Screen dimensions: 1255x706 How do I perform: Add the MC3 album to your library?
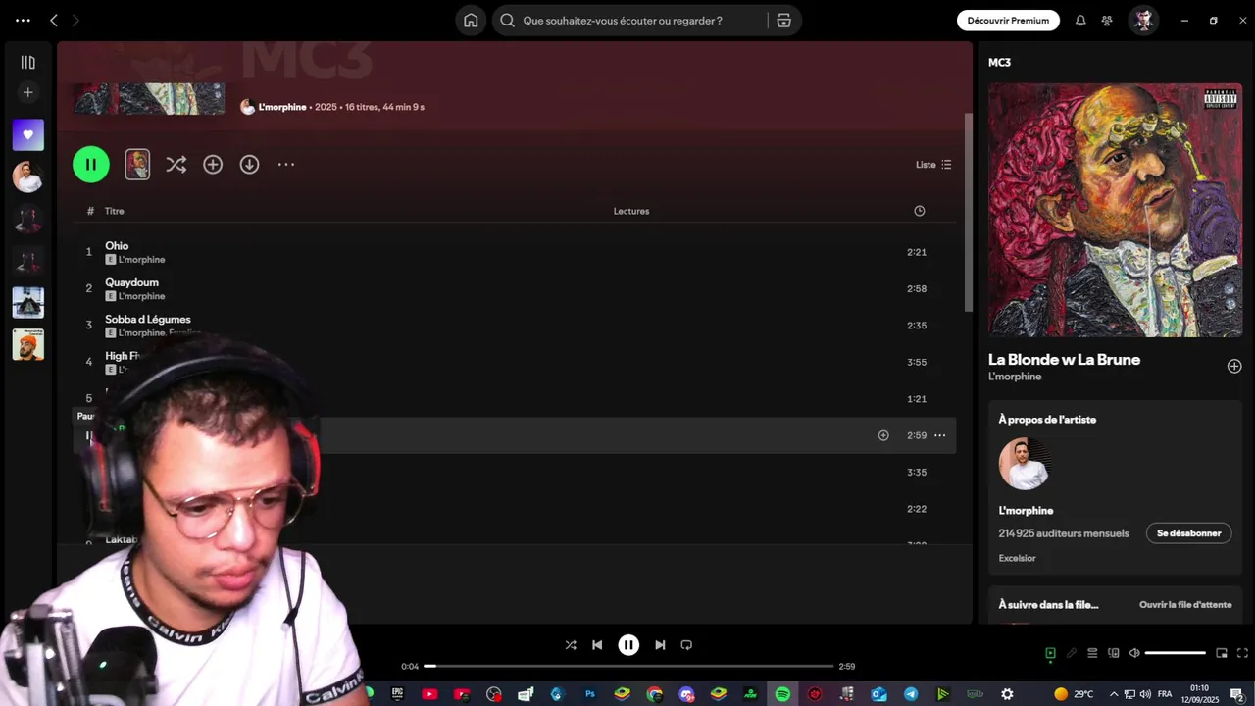(x=213, y=165)
